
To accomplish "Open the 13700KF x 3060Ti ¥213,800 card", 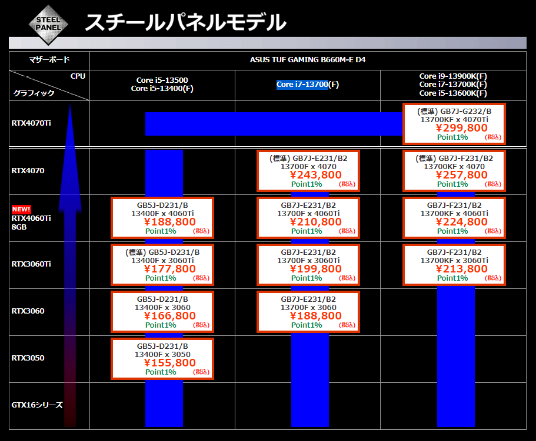I will pyautogui.click(x=454, y=265).
